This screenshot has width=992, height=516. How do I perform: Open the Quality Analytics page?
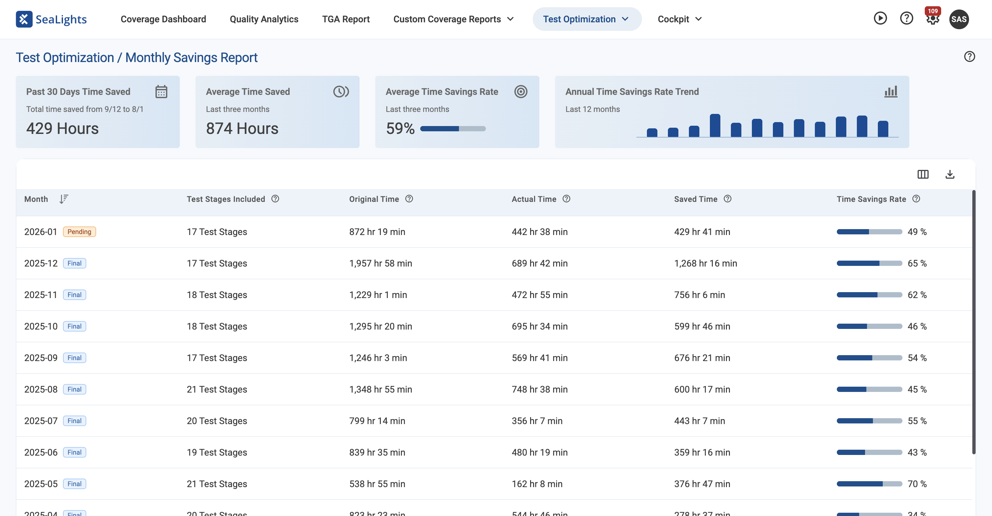(264, 19)
